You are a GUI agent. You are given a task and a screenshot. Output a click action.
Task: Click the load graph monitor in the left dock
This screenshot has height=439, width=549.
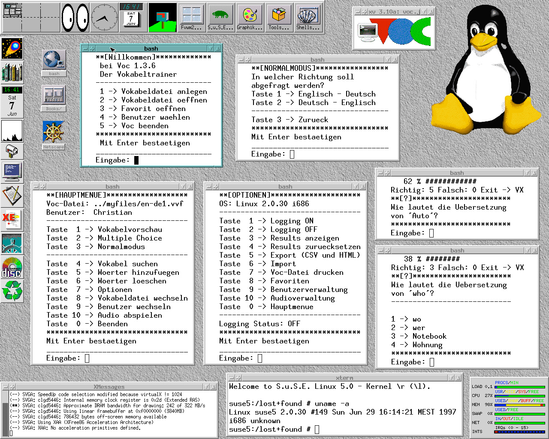point(12,130)
